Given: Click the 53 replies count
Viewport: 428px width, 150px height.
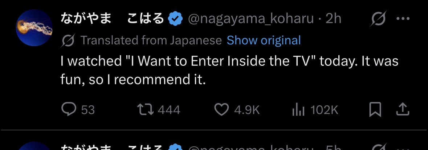Looking at the screenshot, I should point(88,110).
